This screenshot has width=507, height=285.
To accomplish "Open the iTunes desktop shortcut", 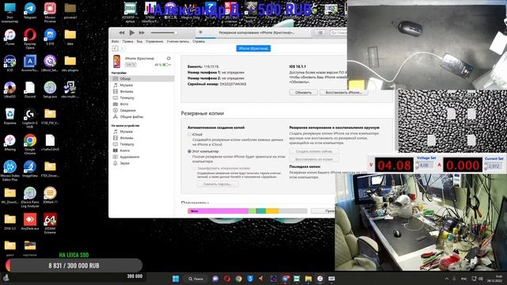I will click(x=10, y=37).
